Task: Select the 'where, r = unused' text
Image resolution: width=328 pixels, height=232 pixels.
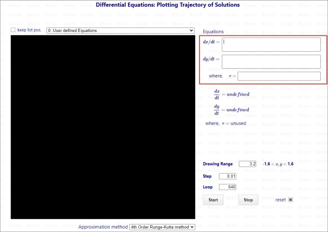Action: click(226, 123)
